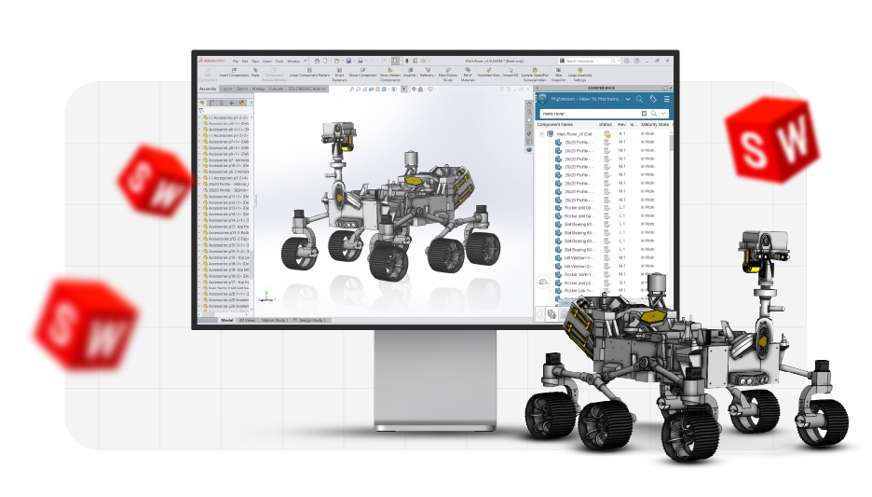The width and height of the screenshot is (872, 497).
Task: Click the tag icon in the 3DEXPERIENCE header
Action: coord(653,99)
